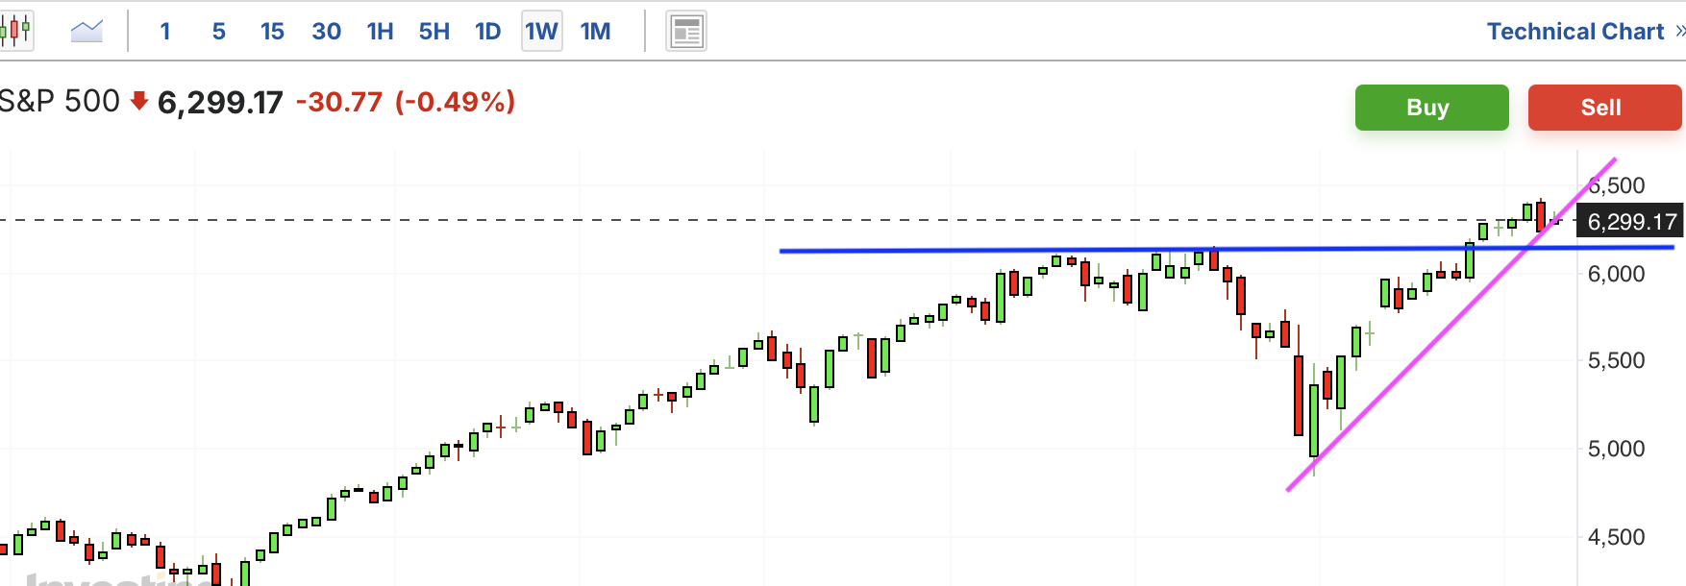Click the 6,000 price axis label
The image size is (1686, 586).
point(1616,274)
